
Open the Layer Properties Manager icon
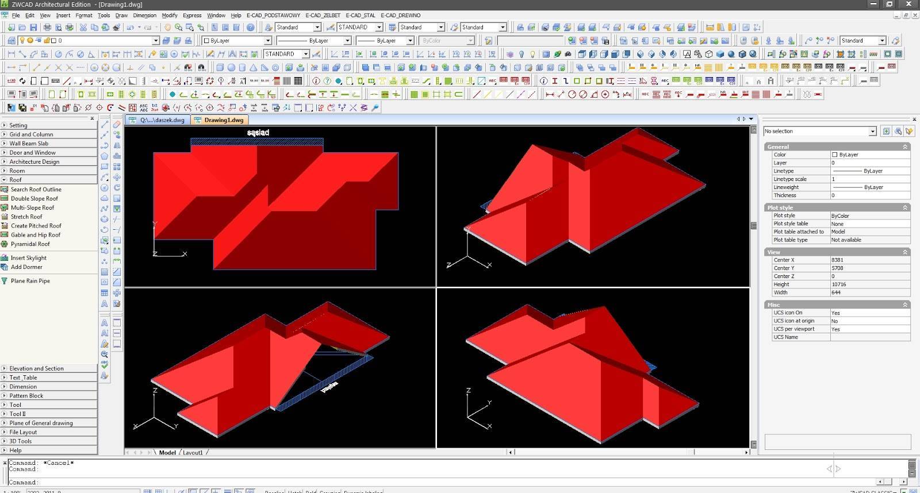tap(11, 40)
